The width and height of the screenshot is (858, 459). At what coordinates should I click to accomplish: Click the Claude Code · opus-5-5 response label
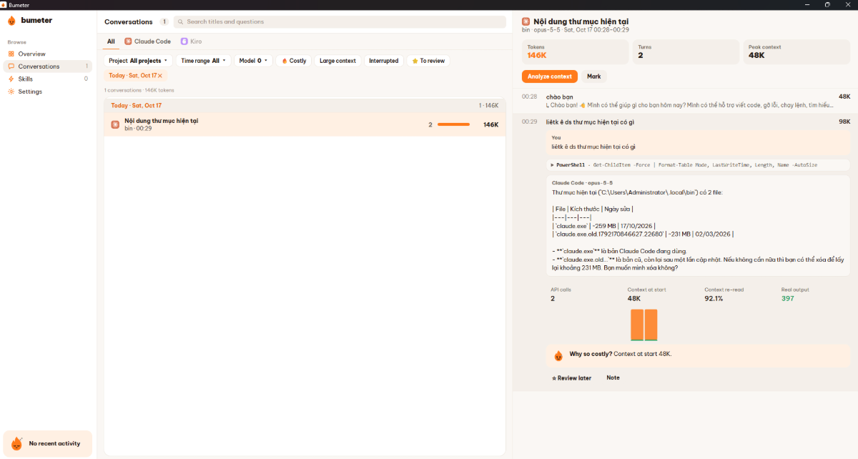tap(582, 183)
